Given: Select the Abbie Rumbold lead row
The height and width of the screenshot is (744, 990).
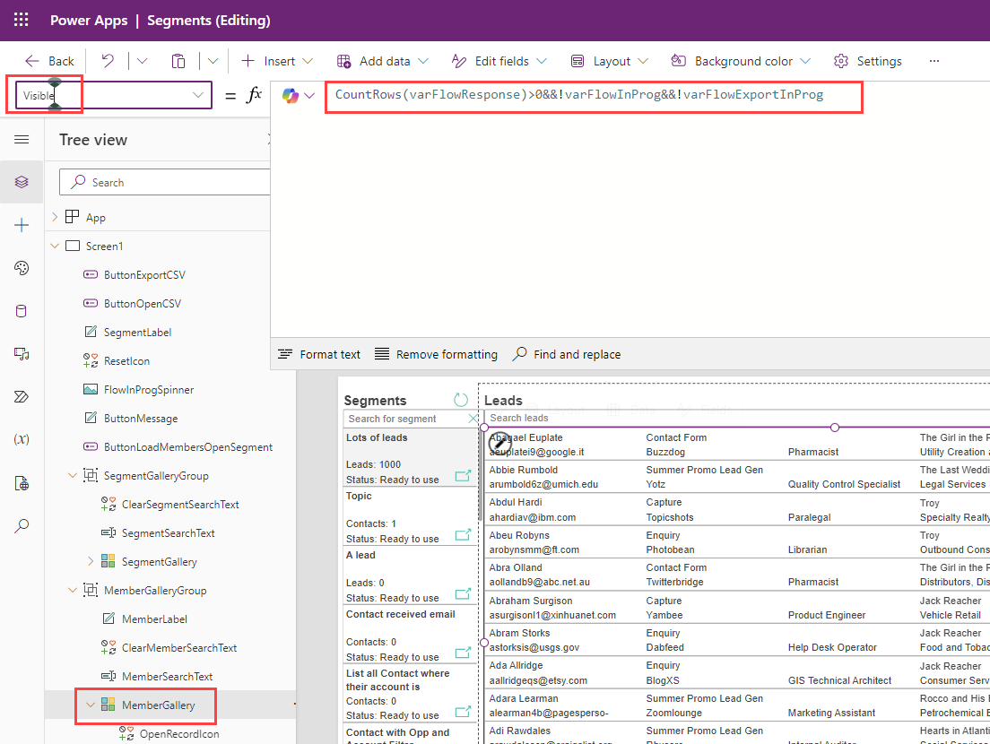Looking at the screenshot, I should (737, 477).
